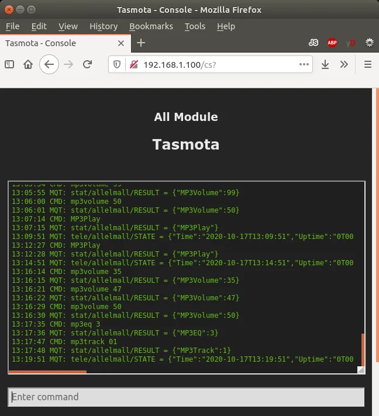Click the yD extension icon
This screenshot has height=416, width=379.
point(350,43)
